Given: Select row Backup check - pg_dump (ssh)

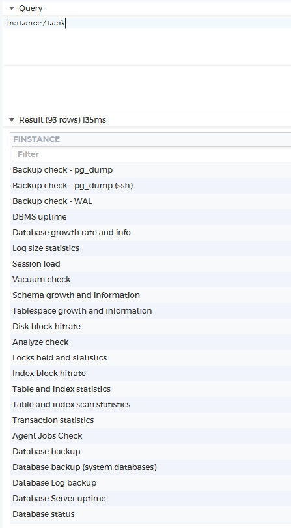Looking at the screenshot, I should 151,186.
